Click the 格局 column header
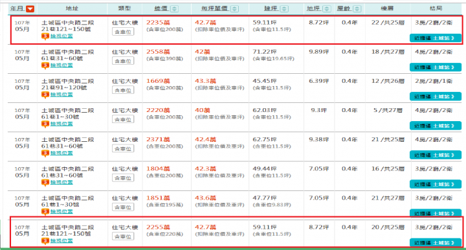The height and width of the screenshot is (250, 466). [x=436, y=8]
